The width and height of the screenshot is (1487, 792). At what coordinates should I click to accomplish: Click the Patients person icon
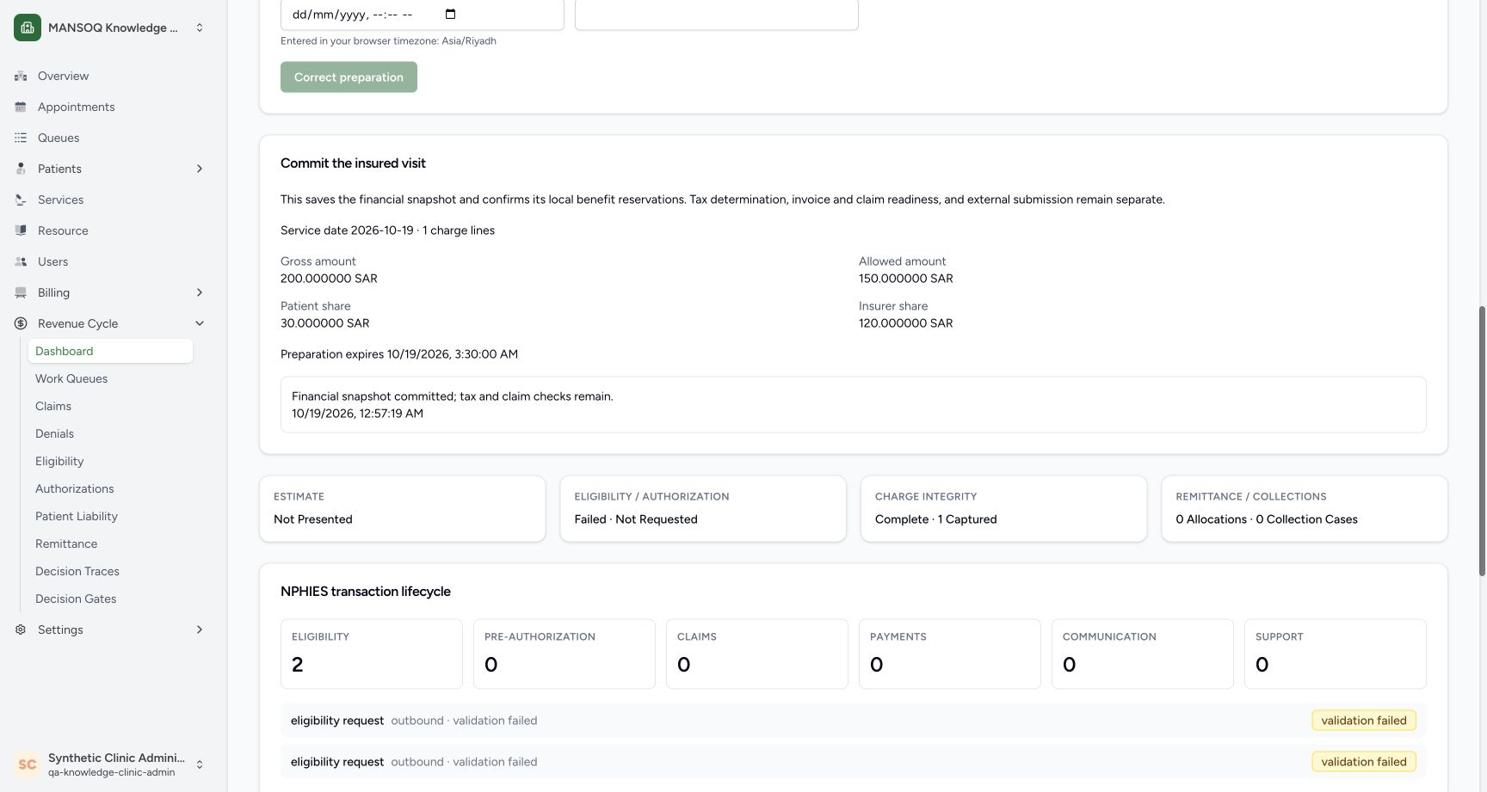[21, 169]
